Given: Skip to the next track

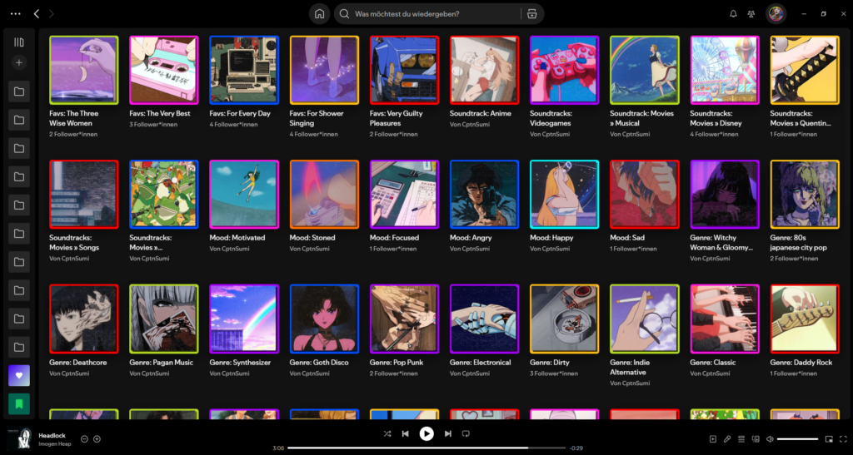Looking at the screenshot, I should tap(447, 434).
